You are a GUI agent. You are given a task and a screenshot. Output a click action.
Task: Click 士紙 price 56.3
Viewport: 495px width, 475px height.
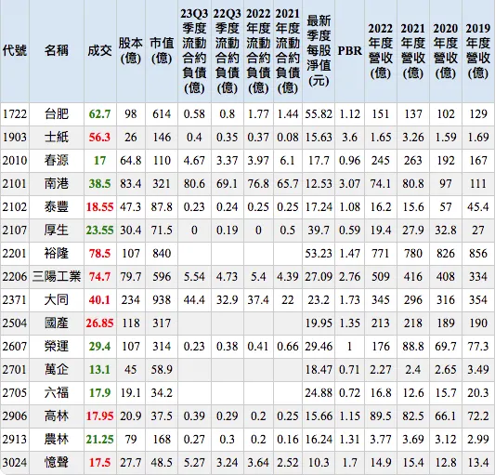(99, 138)
